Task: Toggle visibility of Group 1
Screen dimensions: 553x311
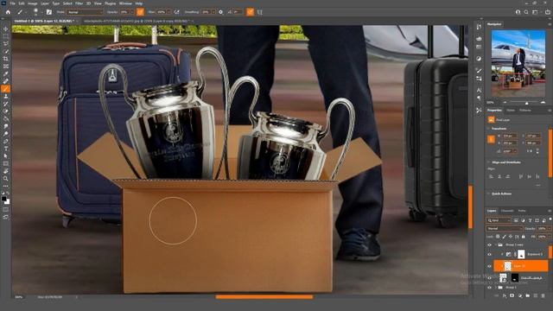Action: pos(489,288)
